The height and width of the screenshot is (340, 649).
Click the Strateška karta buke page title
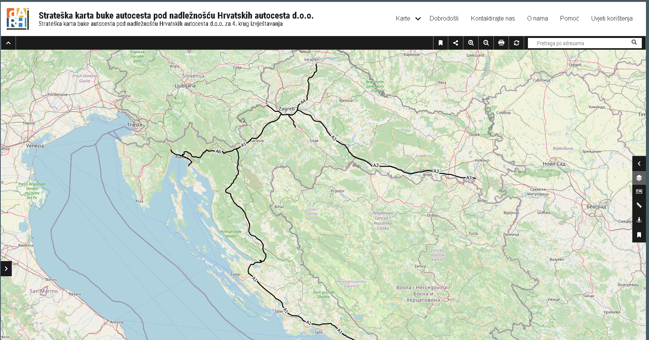pyautogui.click(x=176, y=15)
